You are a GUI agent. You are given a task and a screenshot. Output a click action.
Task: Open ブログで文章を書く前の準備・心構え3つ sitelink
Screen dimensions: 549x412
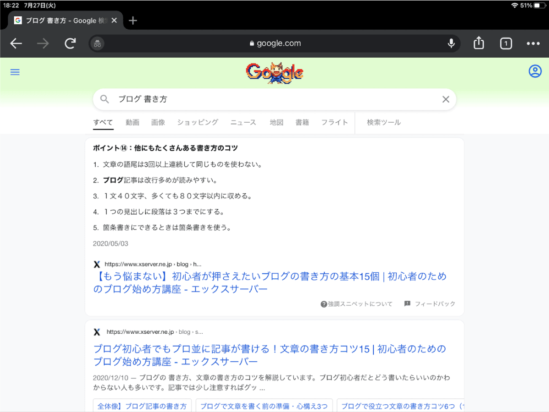point(264,406)
